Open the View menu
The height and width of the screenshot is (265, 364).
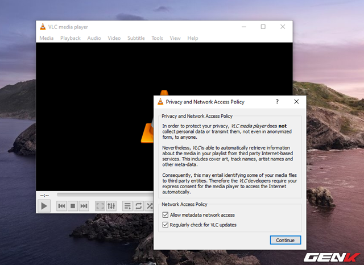[175, 38]
